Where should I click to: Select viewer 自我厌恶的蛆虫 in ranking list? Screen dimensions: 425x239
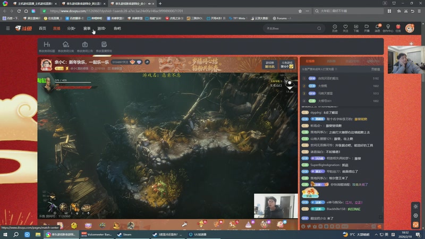coord(328,78)
